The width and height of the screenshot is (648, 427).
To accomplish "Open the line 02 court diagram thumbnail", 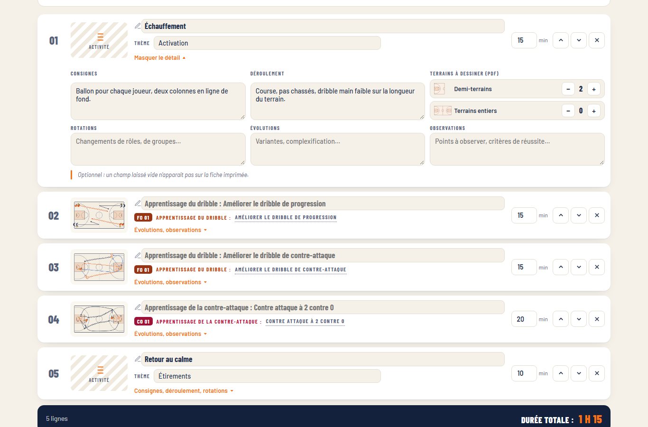I will 99,215.
